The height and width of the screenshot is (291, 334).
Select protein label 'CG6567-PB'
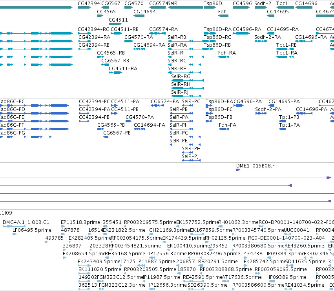(x=117, y=133)
